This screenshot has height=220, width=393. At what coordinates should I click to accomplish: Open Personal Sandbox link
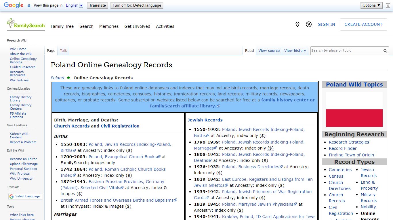click(x=24, y=169)
